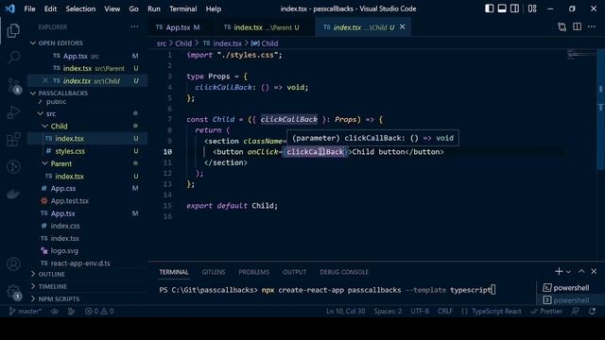
Task: Open styles.css in Child folder
Action: coord(70,151)
